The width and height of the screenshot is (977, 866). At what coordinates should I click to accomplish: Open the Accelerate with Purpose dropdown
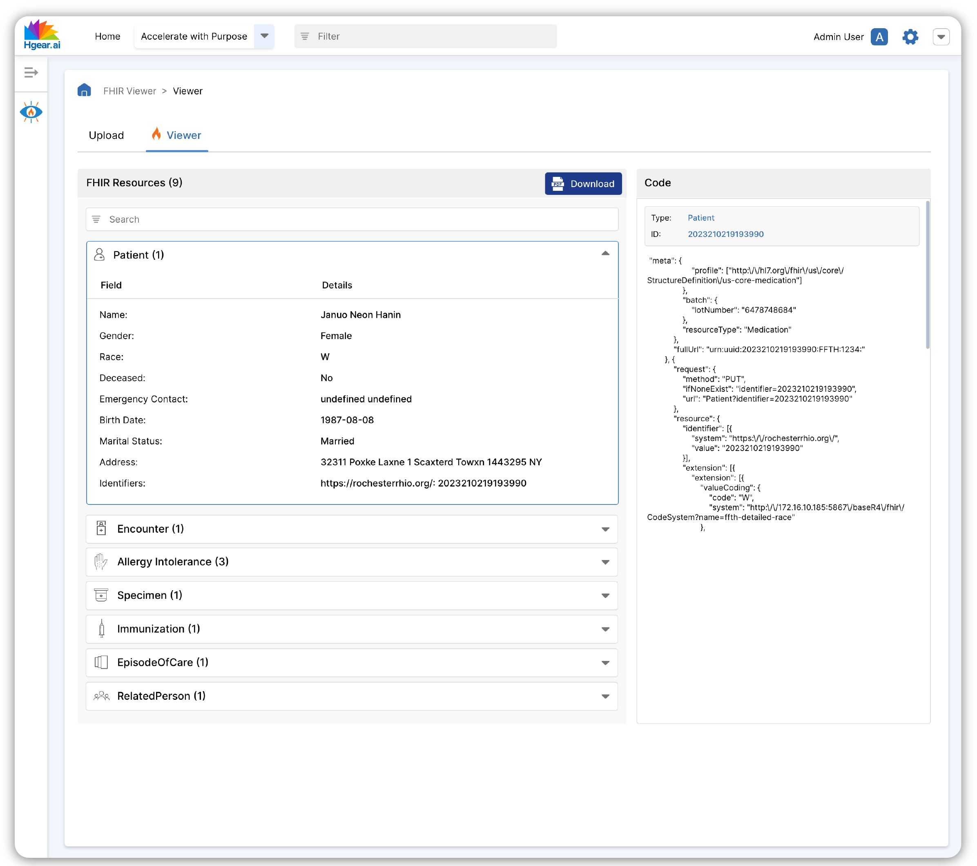[x=264, y=36]
